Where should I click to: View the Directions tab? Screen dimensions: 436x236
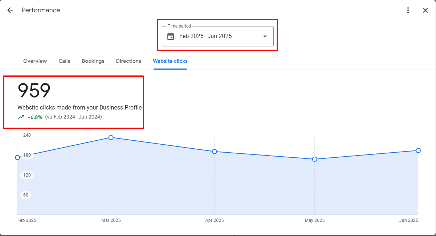click(x=129, y=61)
